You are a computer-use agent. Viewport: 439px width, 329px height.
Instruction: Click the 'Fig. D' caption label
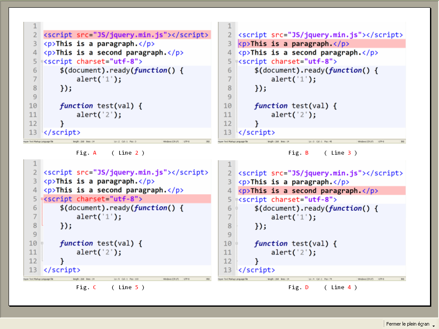pos(298,287)
